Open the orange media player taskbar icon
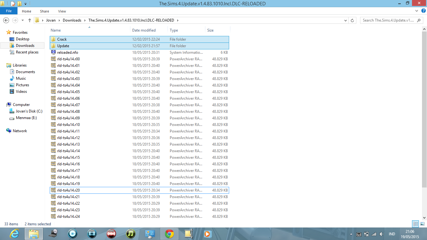Image resolution: width=427 pixels, height=240 pixels. 207,233
